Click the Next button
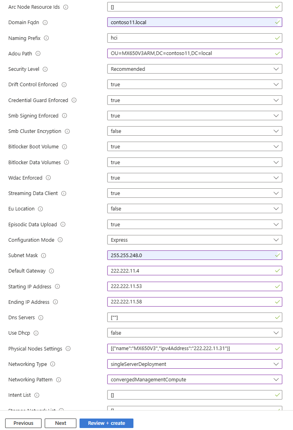 tap(60, 423)
